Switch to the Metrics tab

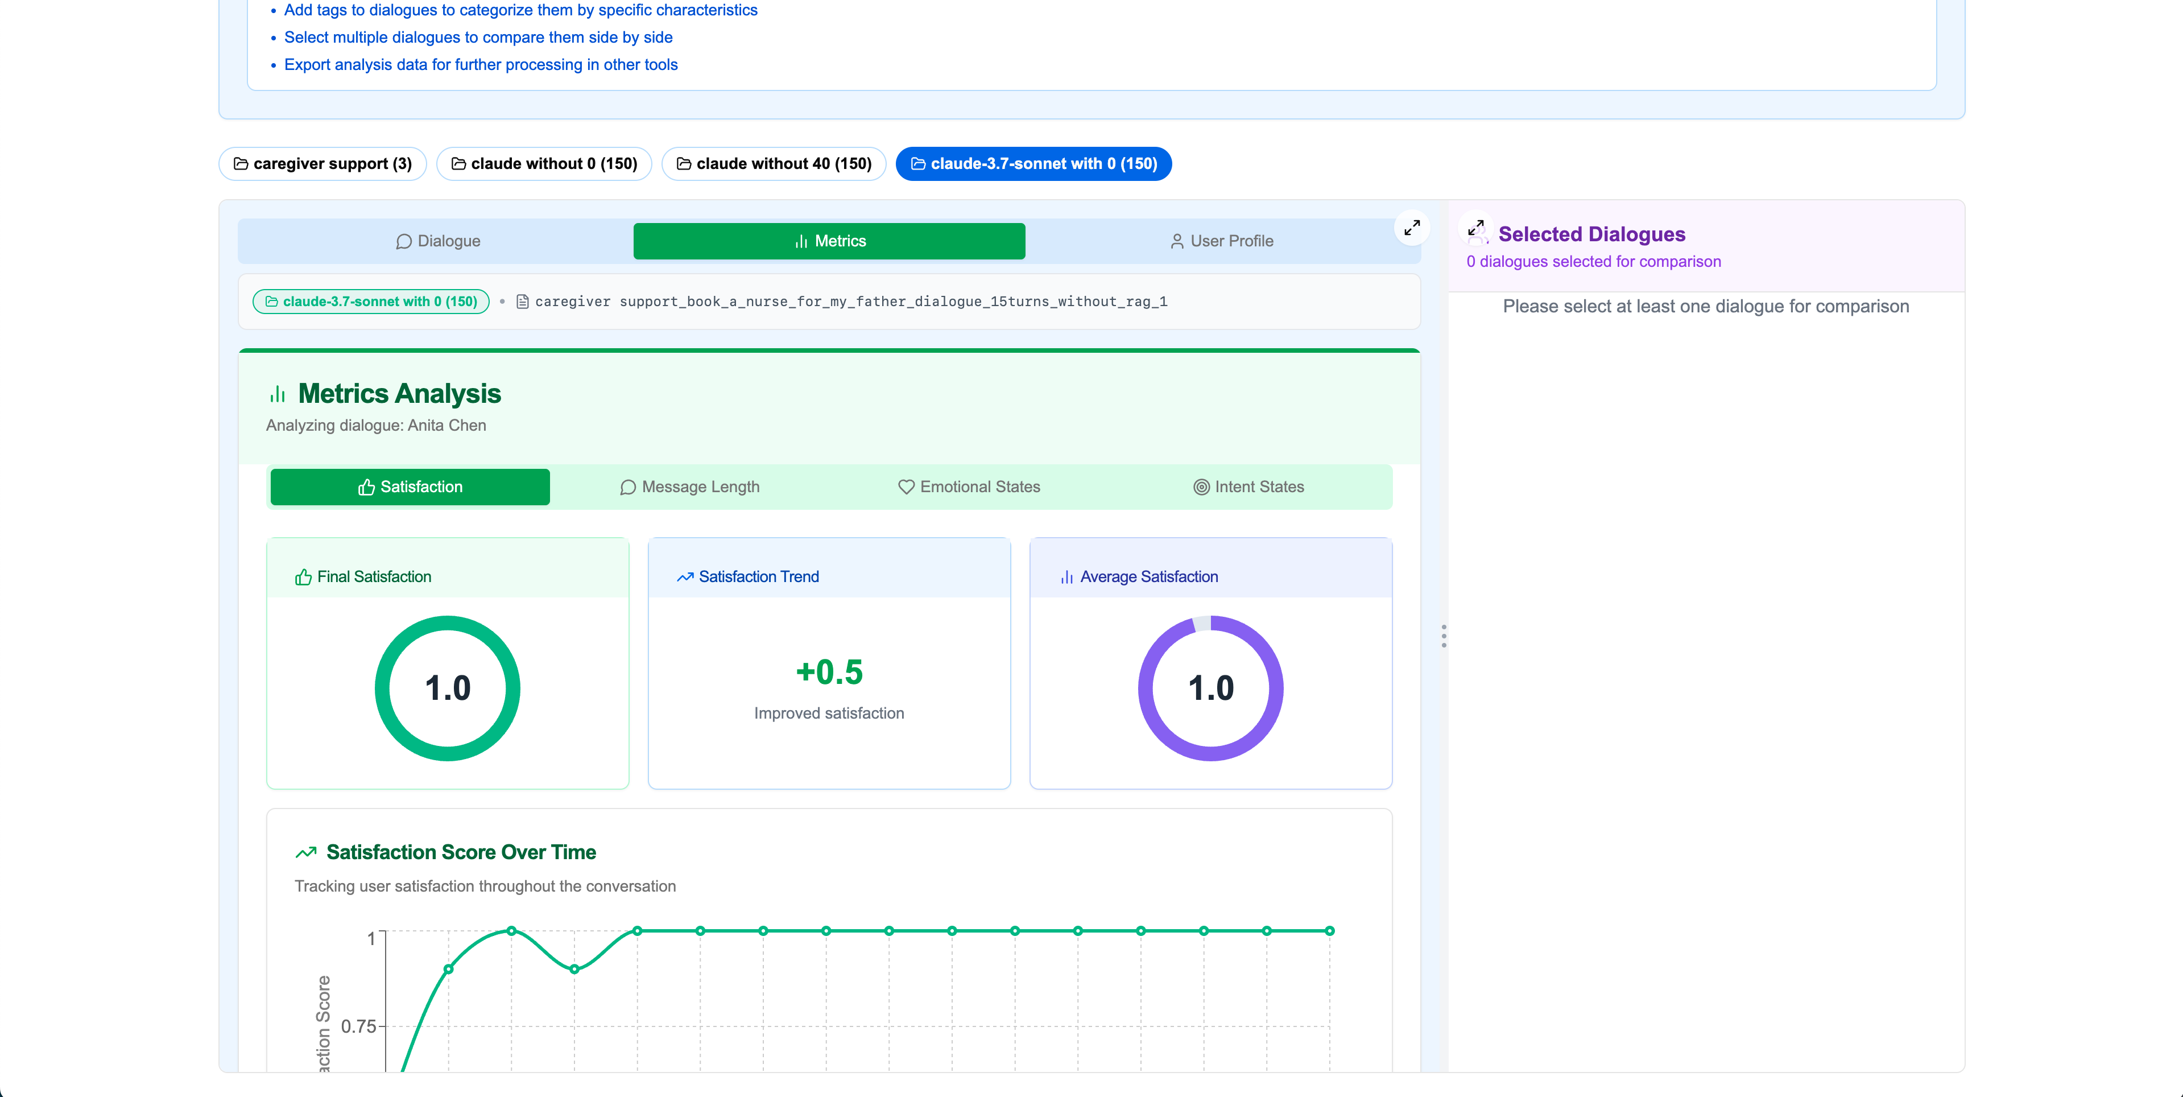(829, 241)
